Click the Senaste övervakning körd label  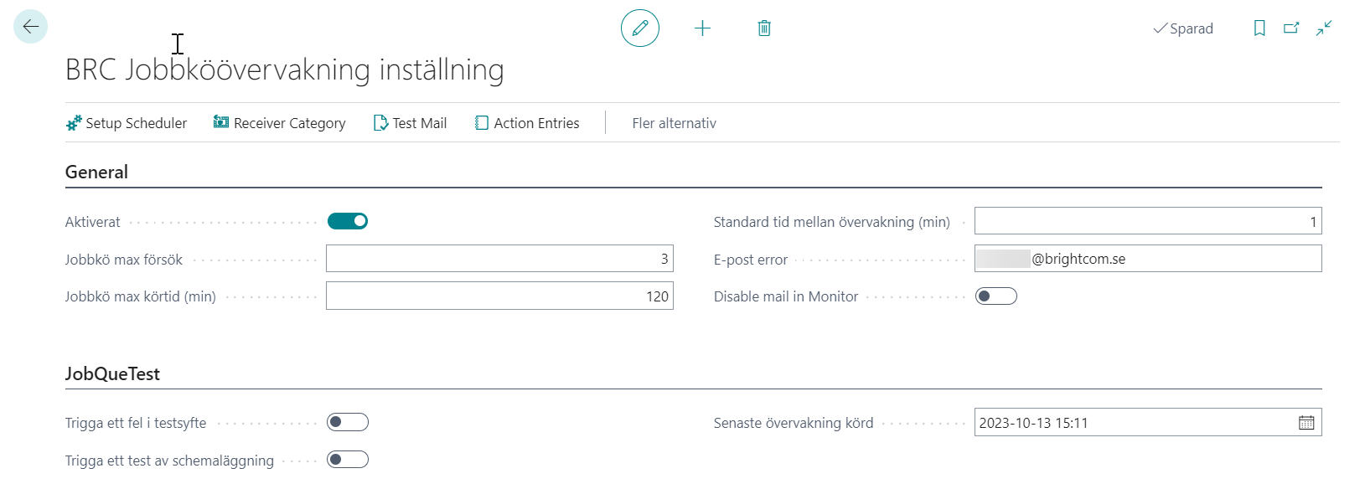click(x=794, y=423)
